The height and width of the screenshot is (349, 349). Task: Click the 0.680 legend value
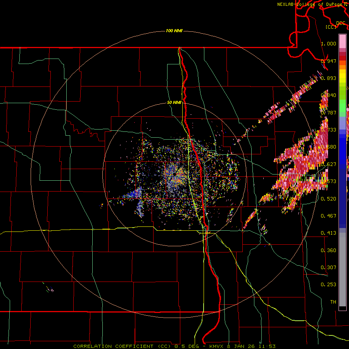pos(328,147)
